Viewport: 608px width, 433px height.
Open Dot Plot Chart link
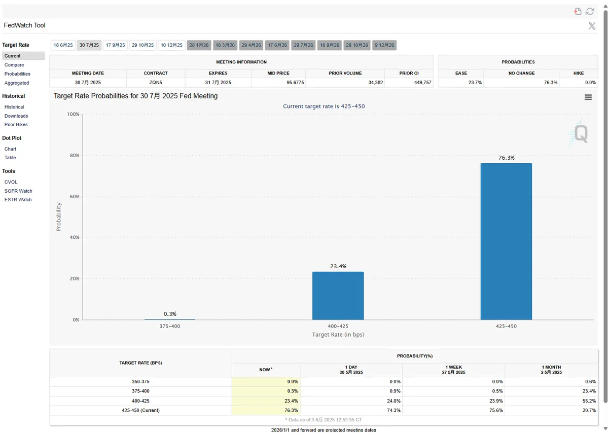[x=10, y=149]
